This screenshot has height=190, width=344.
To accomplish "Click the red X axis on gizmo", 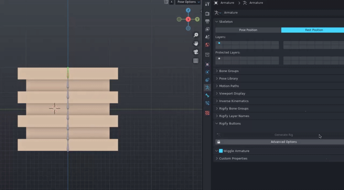I will click(188, 19).
